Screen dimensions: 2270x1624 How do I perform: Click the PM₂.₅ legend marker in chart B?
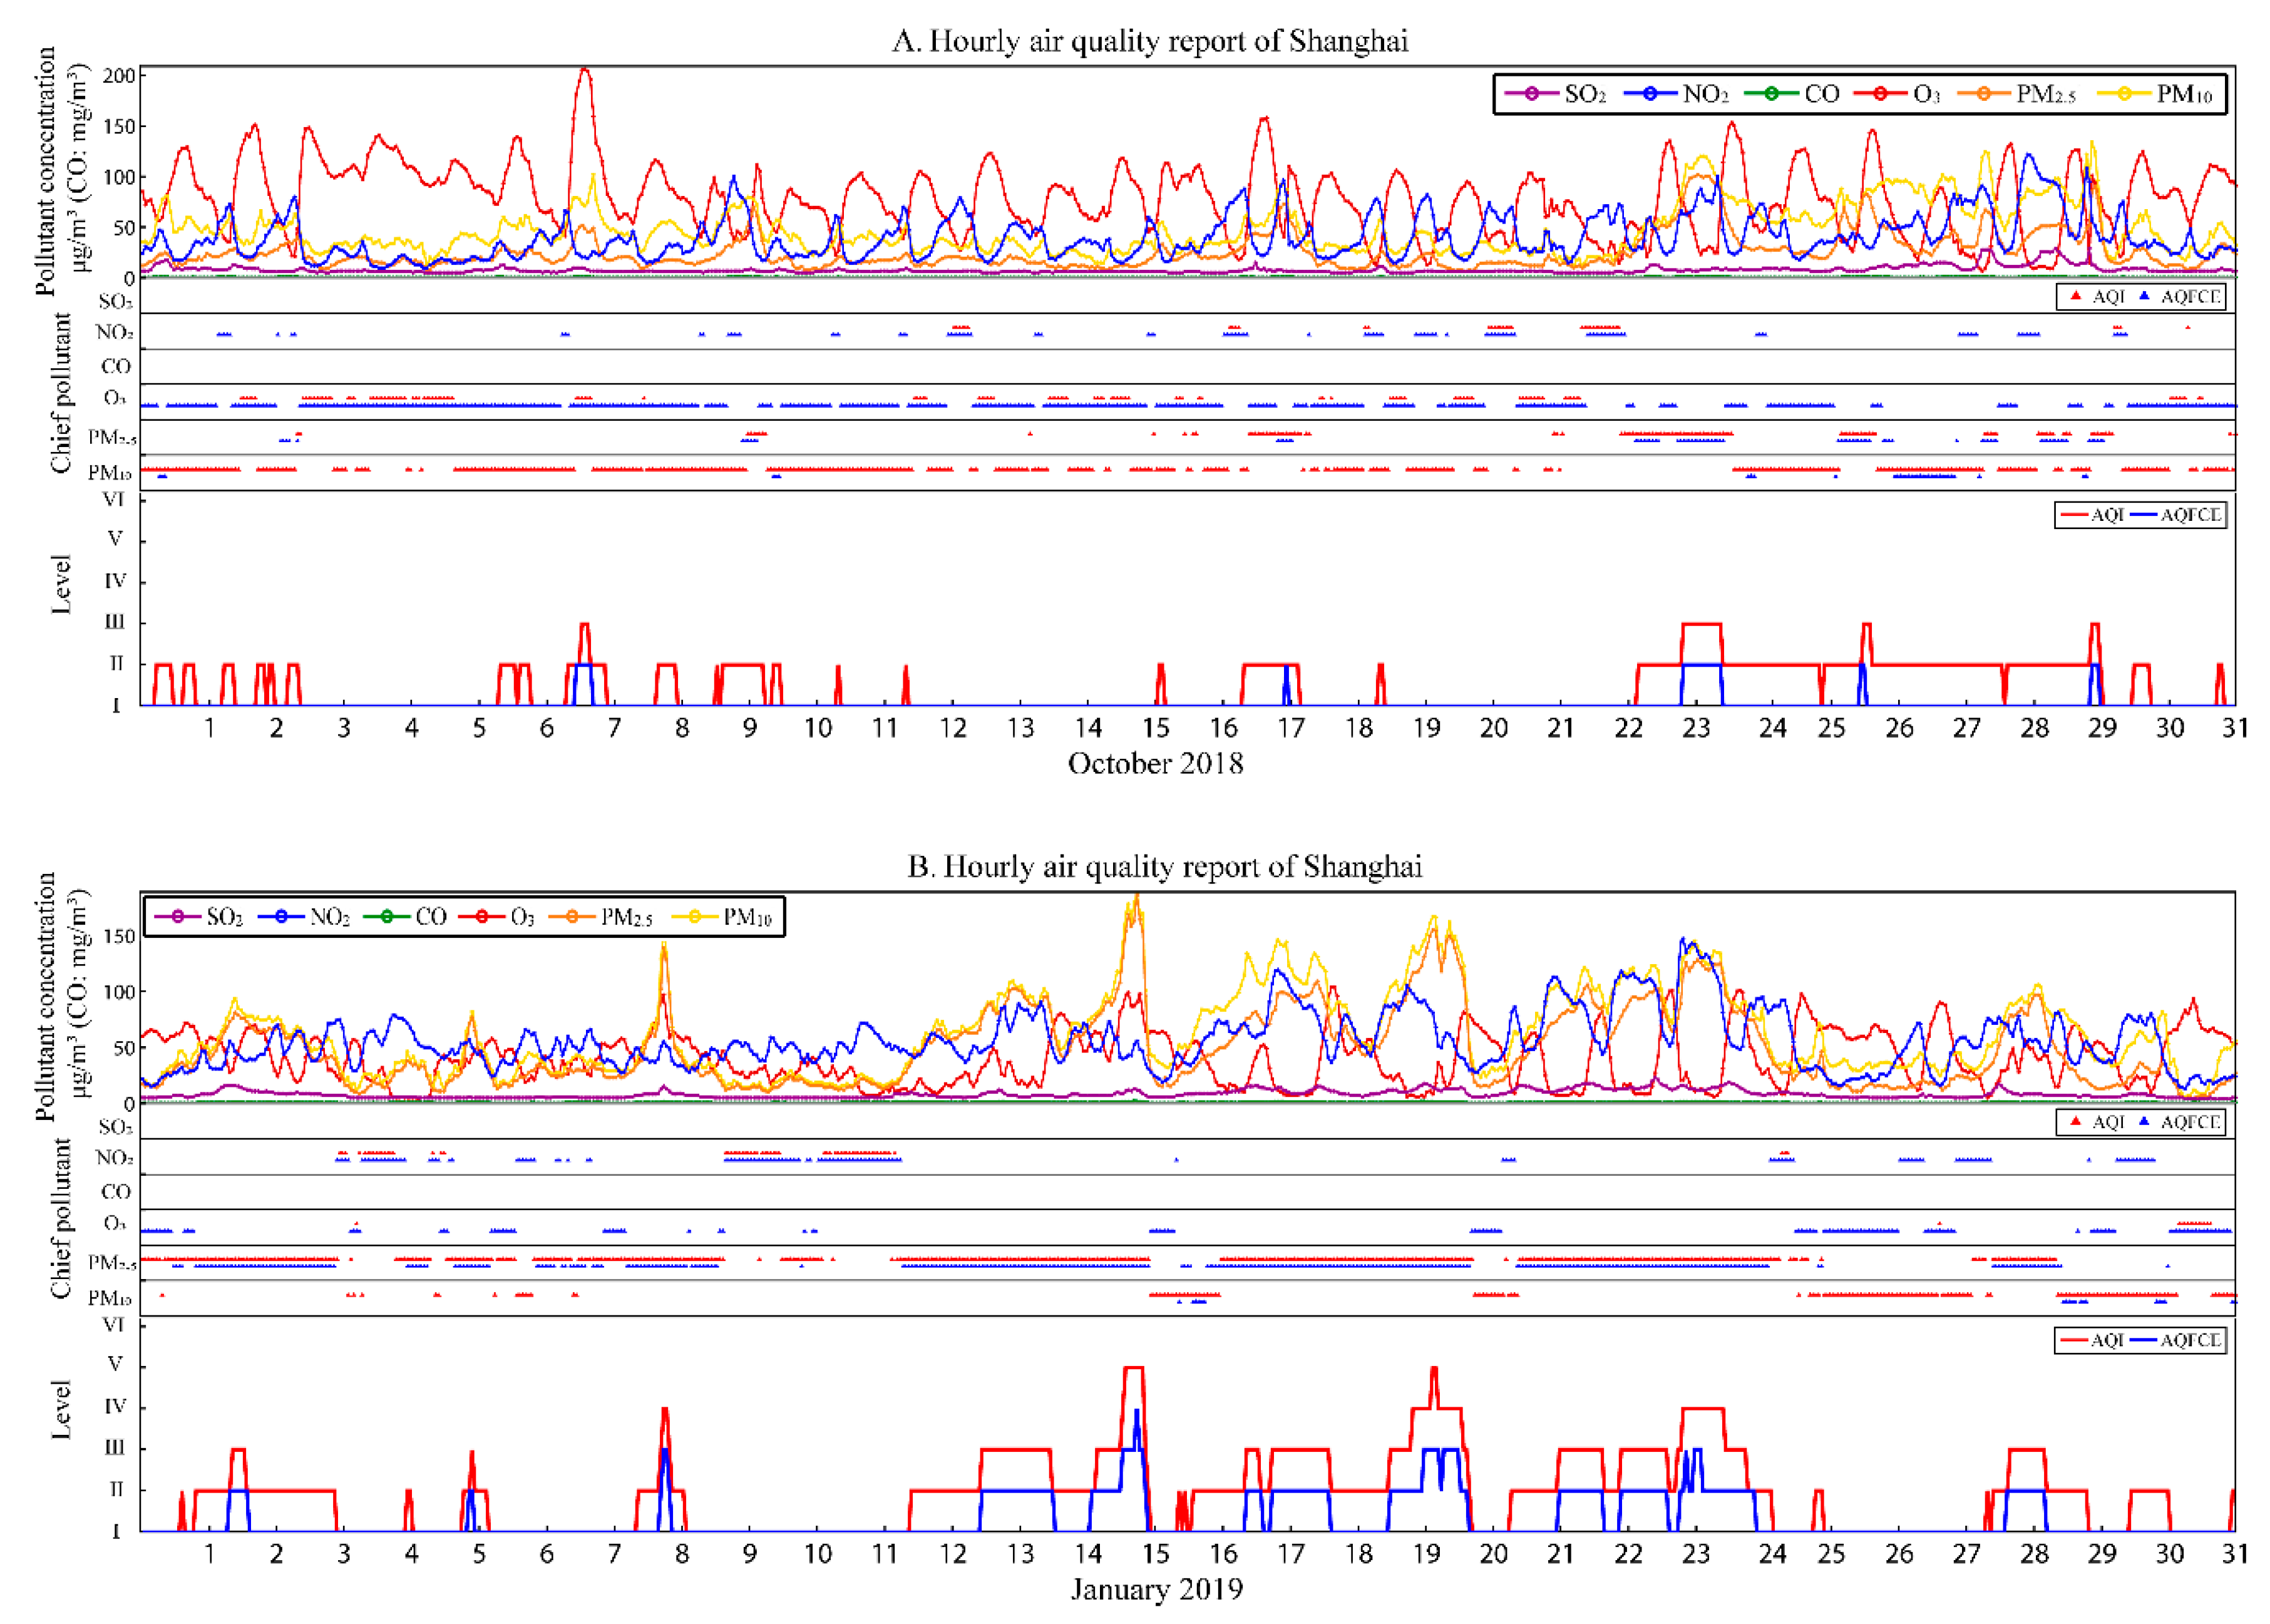point(573,916)
